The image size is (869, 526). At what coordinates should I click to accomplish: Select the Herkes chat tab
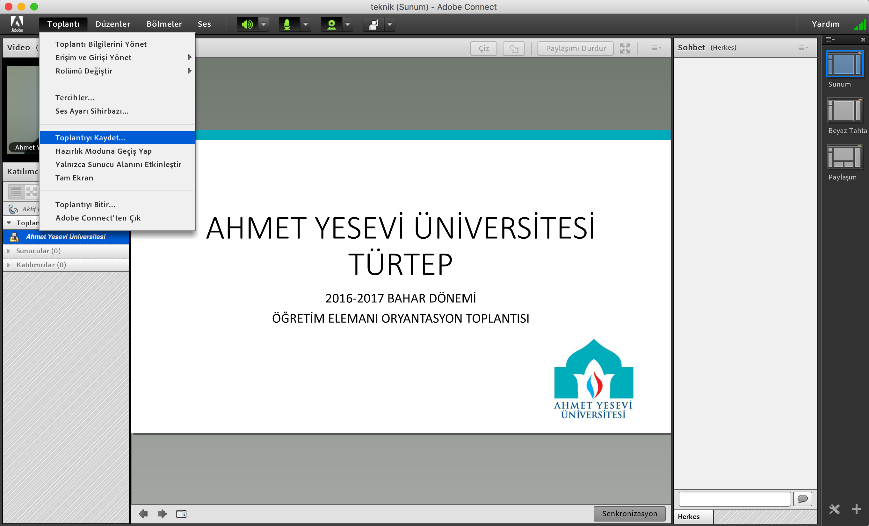click(x=693, y=516)
